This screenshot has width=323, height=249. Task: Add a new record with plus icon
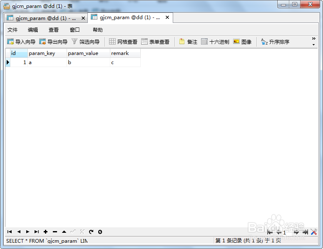[x=45, y=232]
